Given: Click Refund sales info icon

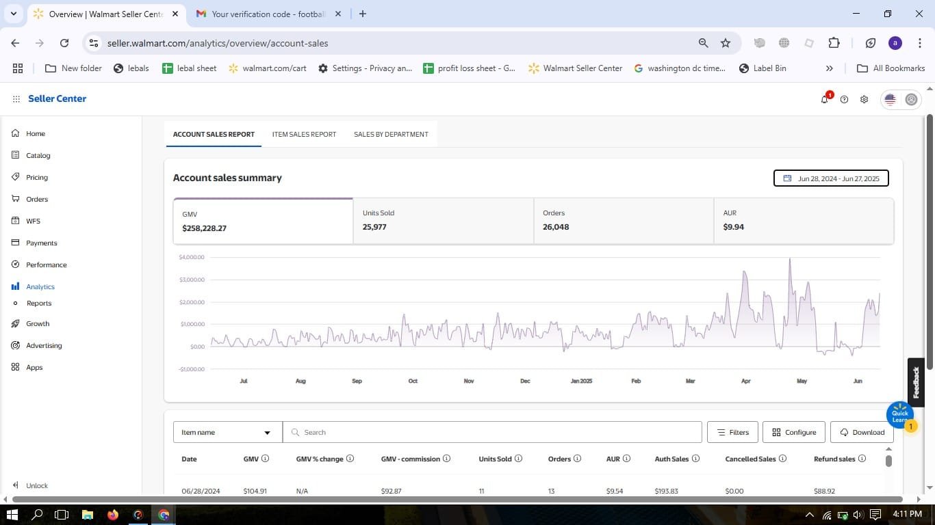Looking at the screenshot, I should [862, 459].
